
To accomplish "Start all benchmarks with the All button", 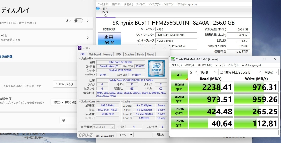I will [179, 75].
